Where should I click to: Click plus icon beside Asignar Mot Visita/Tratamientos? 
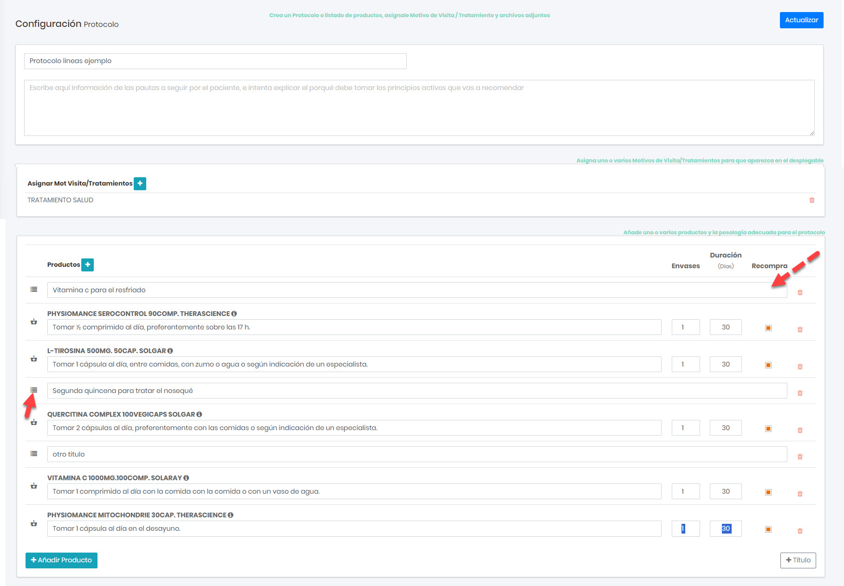140,183
